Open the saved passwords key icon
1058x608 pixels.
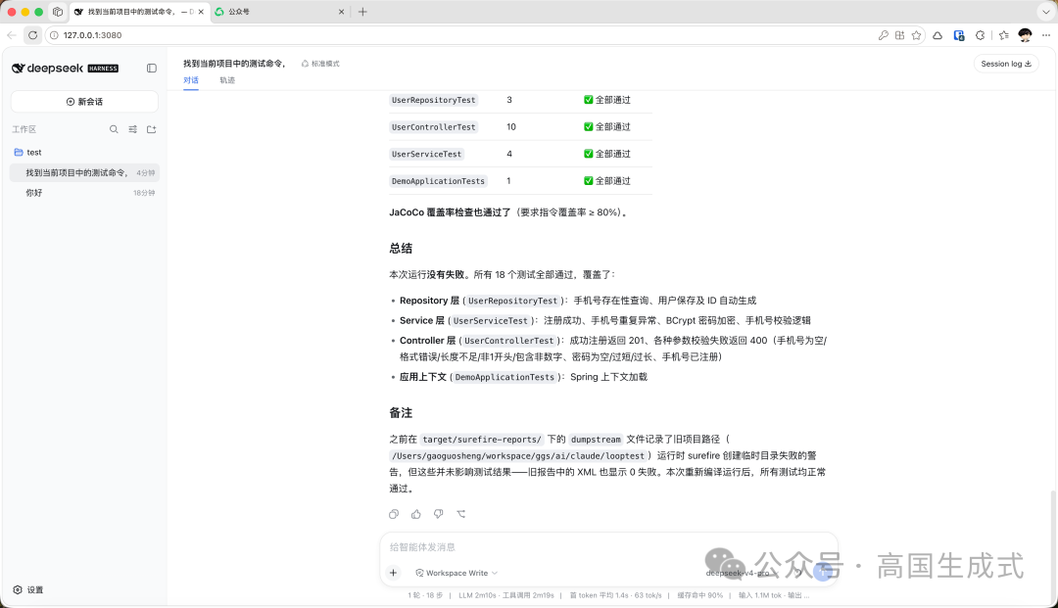[x=884, y=35]
